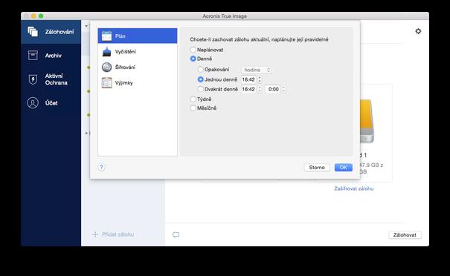This screenshot has width=450, height=276.
Task: Click the Dvakrát denně first time stepper
Action: 260,89
